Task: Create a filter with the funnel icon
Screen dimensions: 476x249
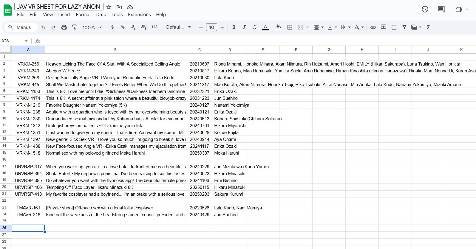Action: pyautogui.click(x=404, y=27)
